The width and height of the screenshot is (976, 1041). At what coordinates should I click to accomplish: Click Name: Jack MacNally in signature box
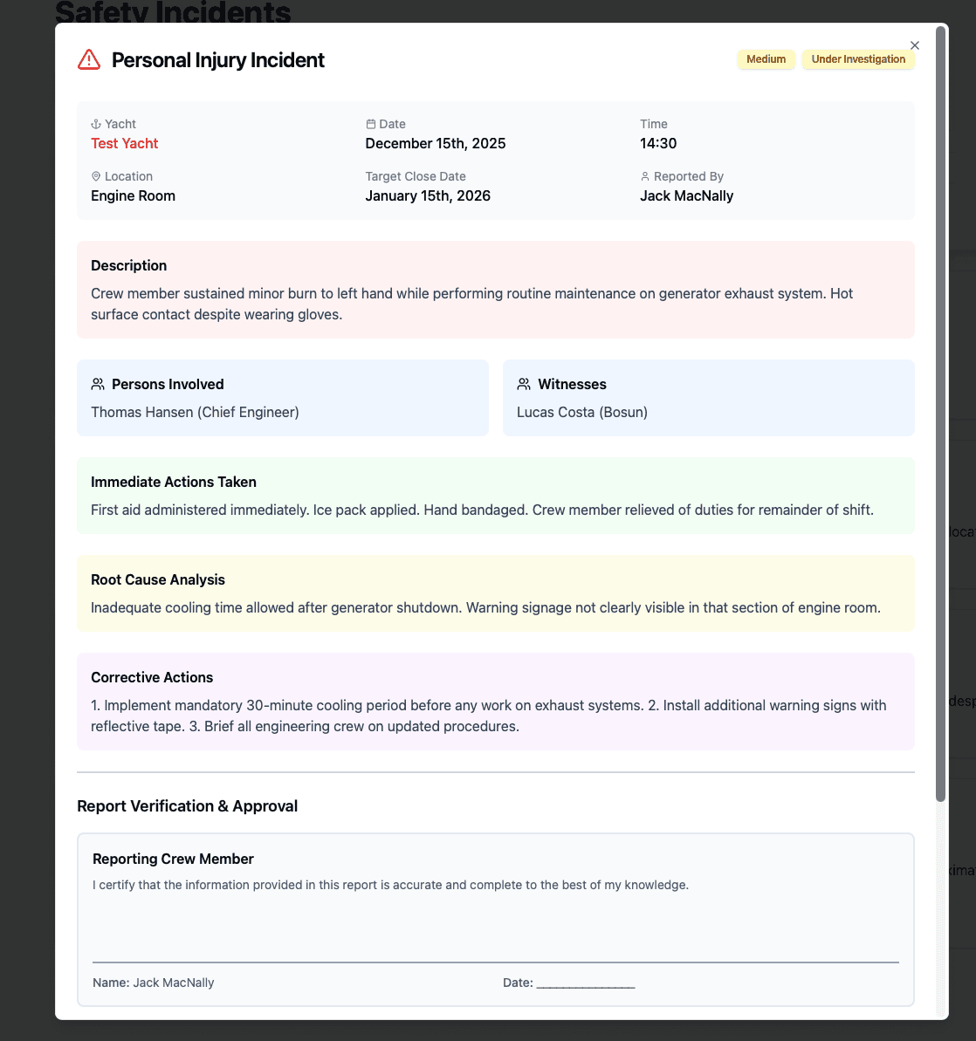(x=154, y=983)
